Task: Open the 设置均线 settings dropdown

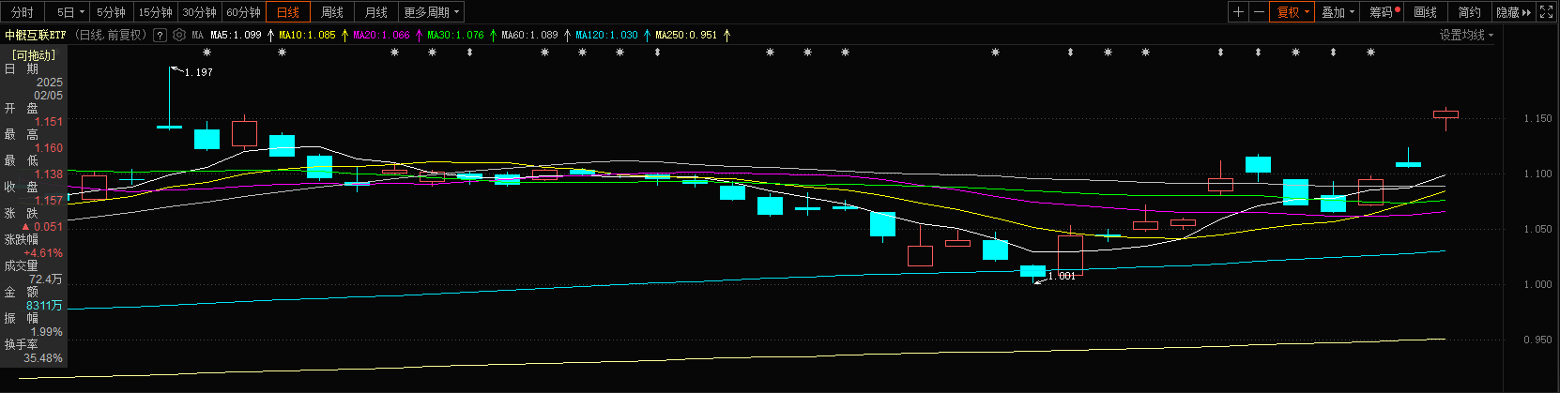Action: pos(1466,35)
